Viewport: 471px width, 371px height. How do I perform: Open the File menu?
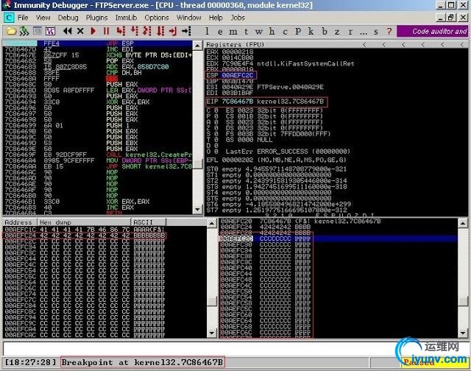tap(23, 18)
